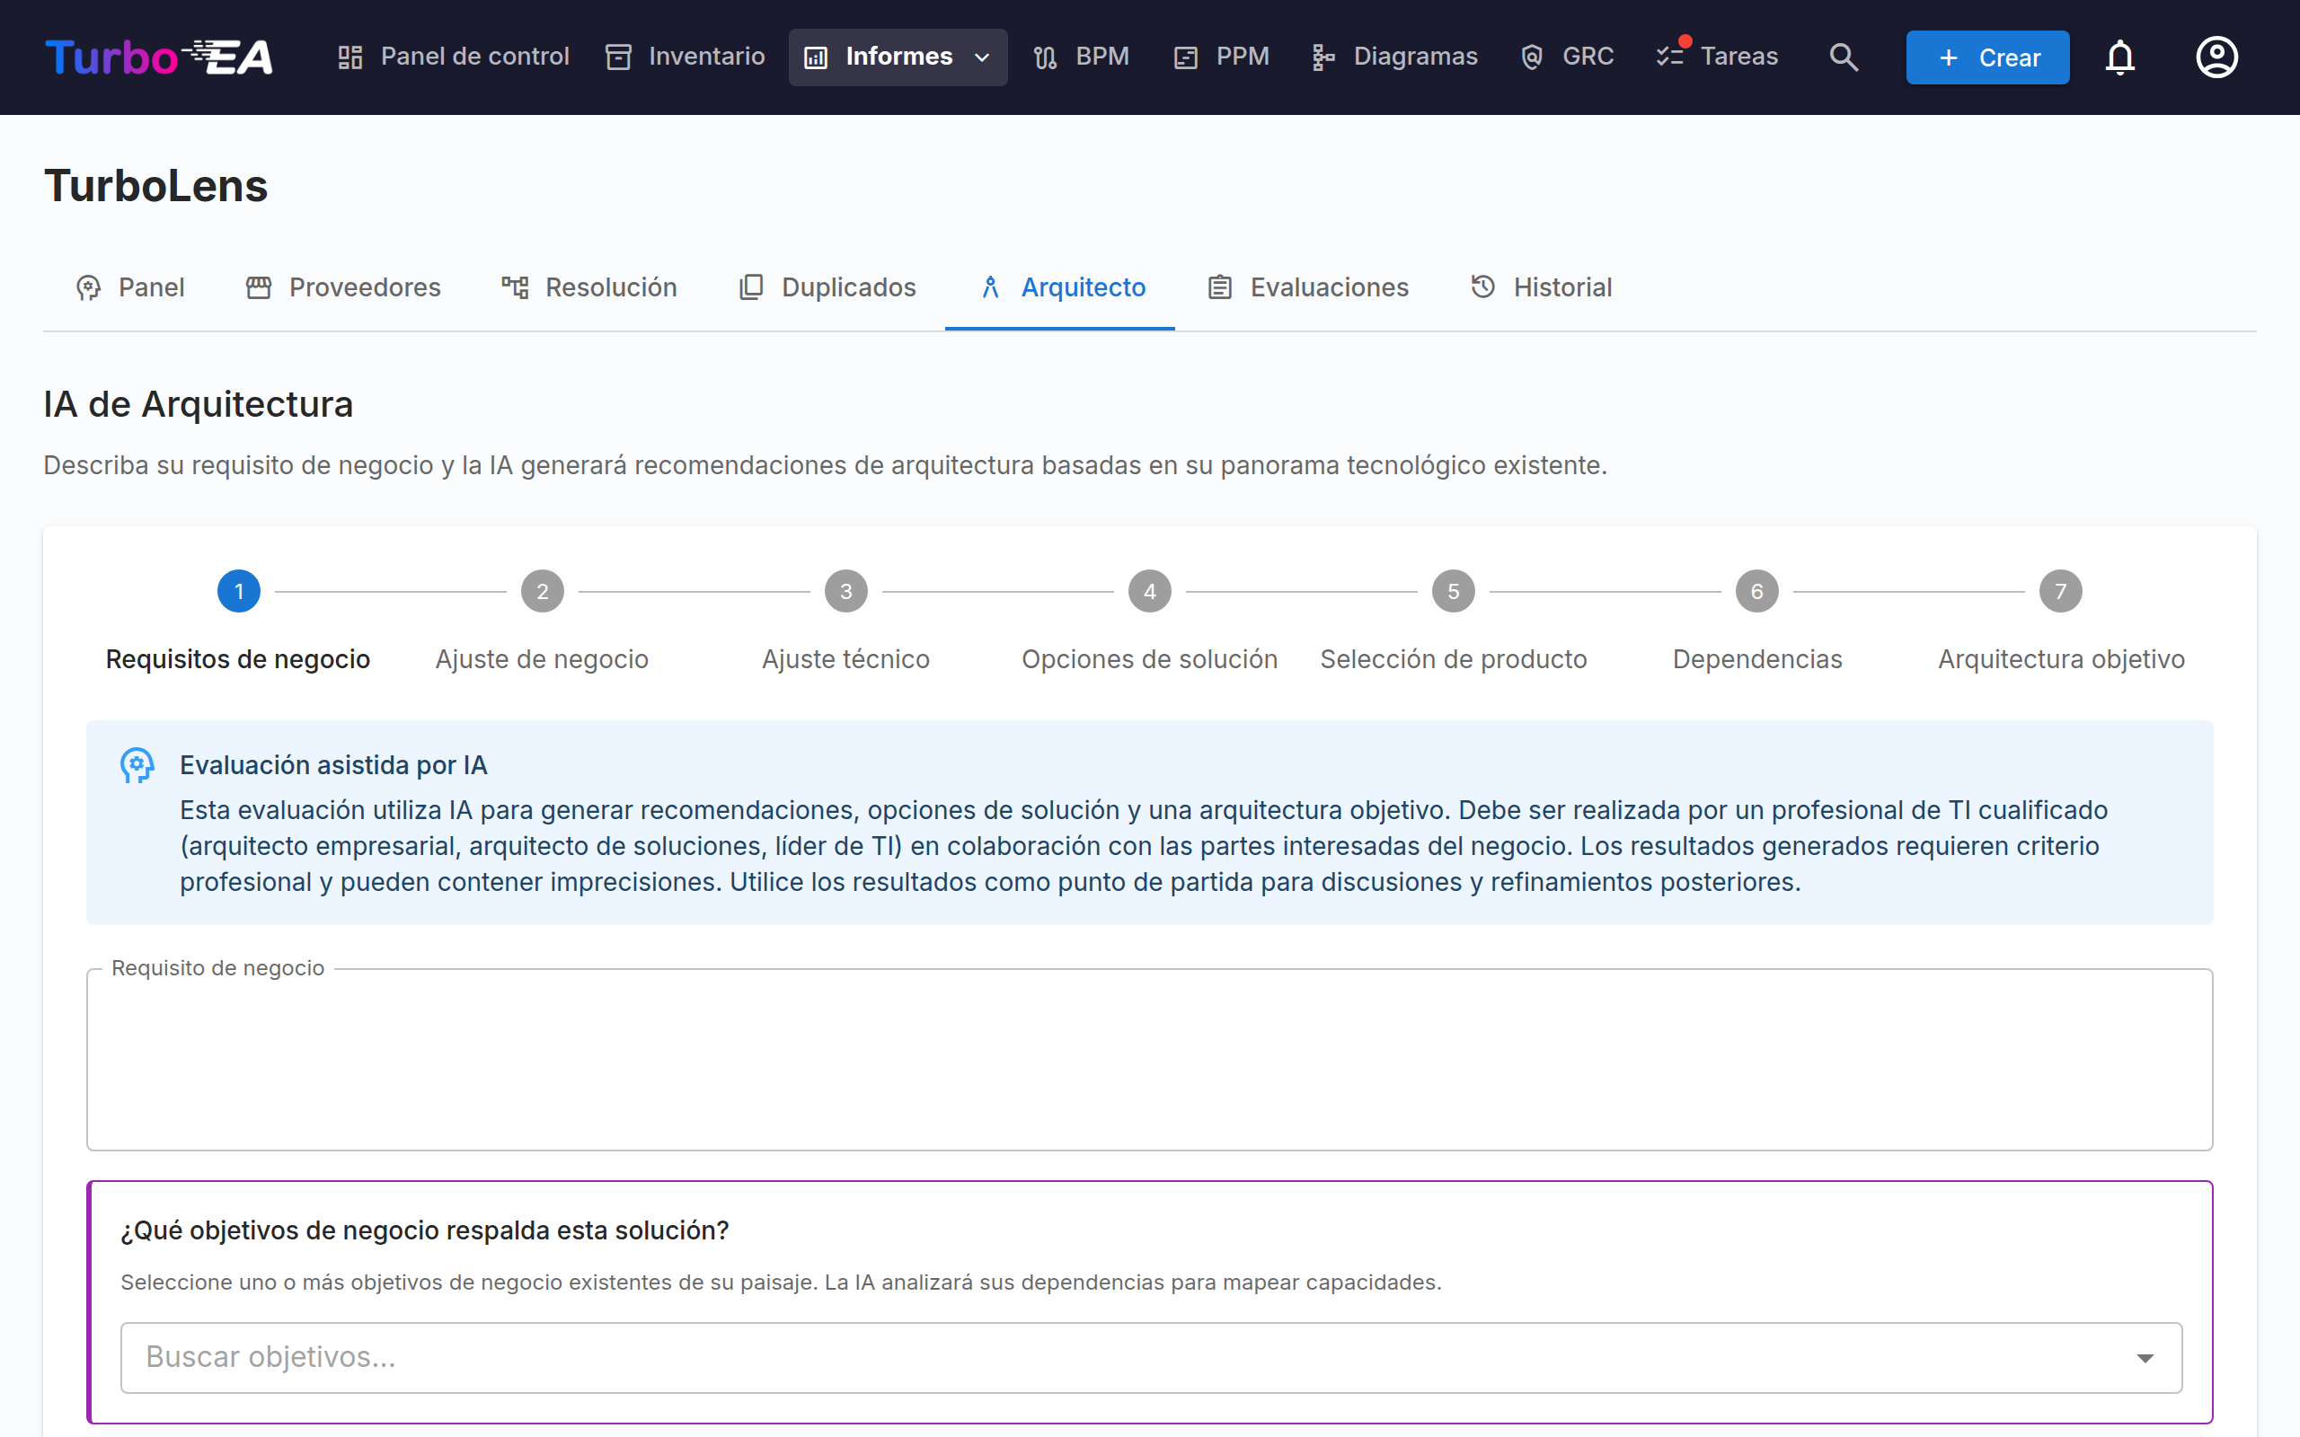Click the PPM icon

click(1186, 57)
